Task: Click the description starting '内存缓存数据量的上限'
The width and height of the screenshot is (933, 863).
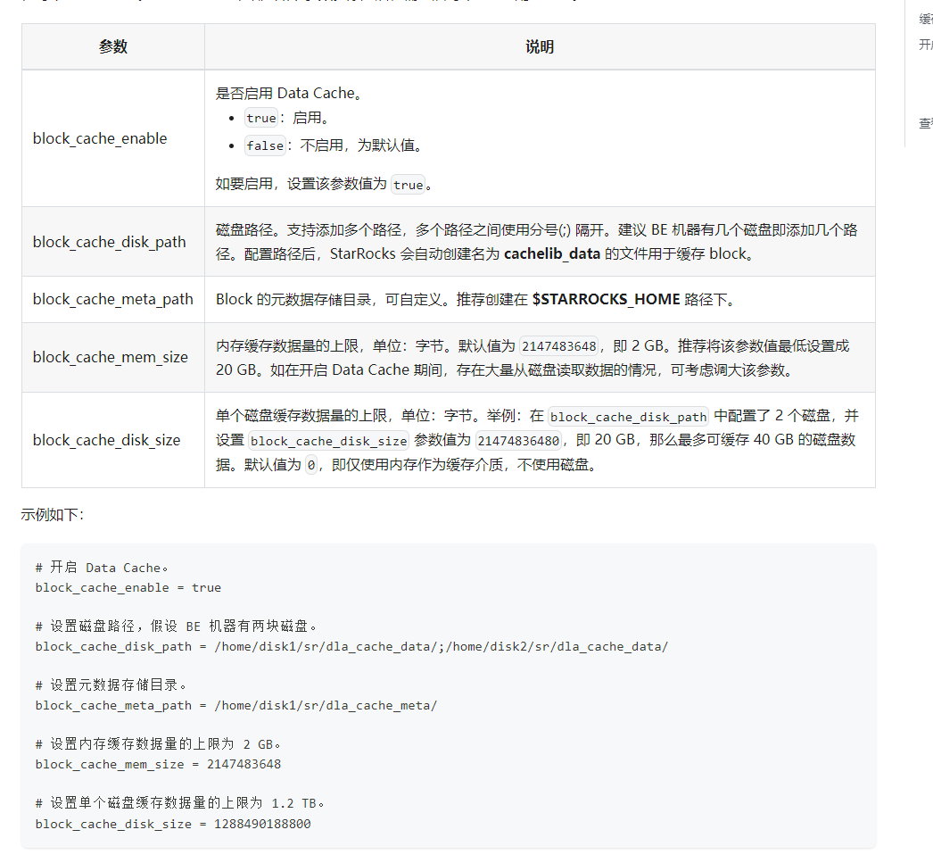Action: (x=533, y=358)
